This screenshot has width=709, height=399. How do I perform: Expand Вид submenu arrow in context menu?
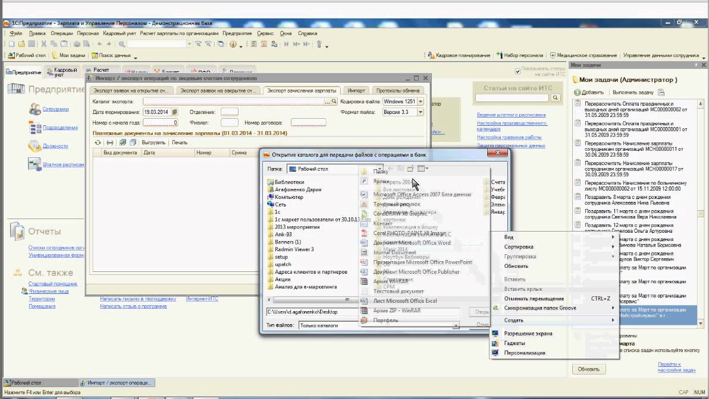[x=613, y=237]
